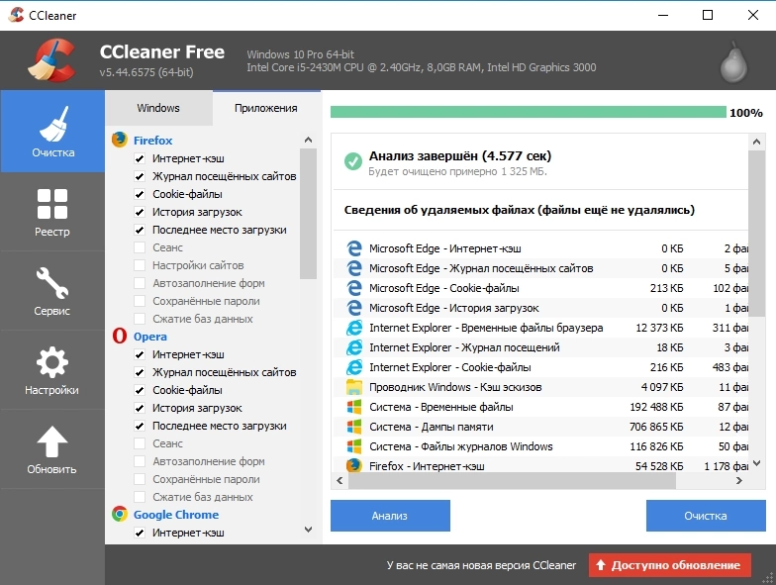This screenshot has height=585, width=776.
Task: Open the Реестр registry section
Action: [x=52, y=212]
